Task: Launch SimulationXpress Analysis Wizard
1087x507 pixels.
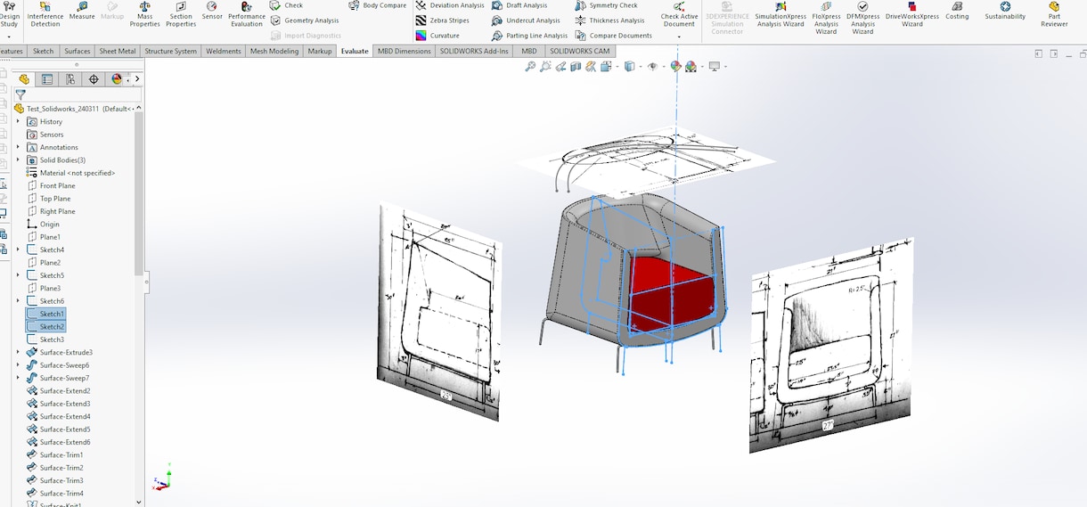Action: 781,14
